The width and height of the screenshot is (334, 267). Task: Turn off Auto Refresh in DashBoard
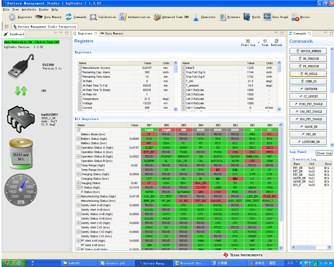coord(32,42)
